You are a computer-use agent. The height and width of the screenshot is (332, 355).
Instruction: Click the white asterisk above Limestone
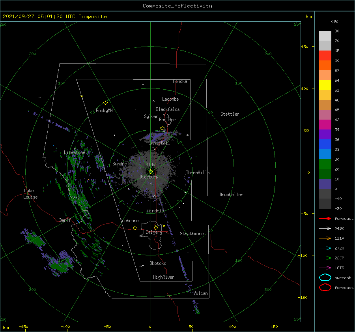75,149
